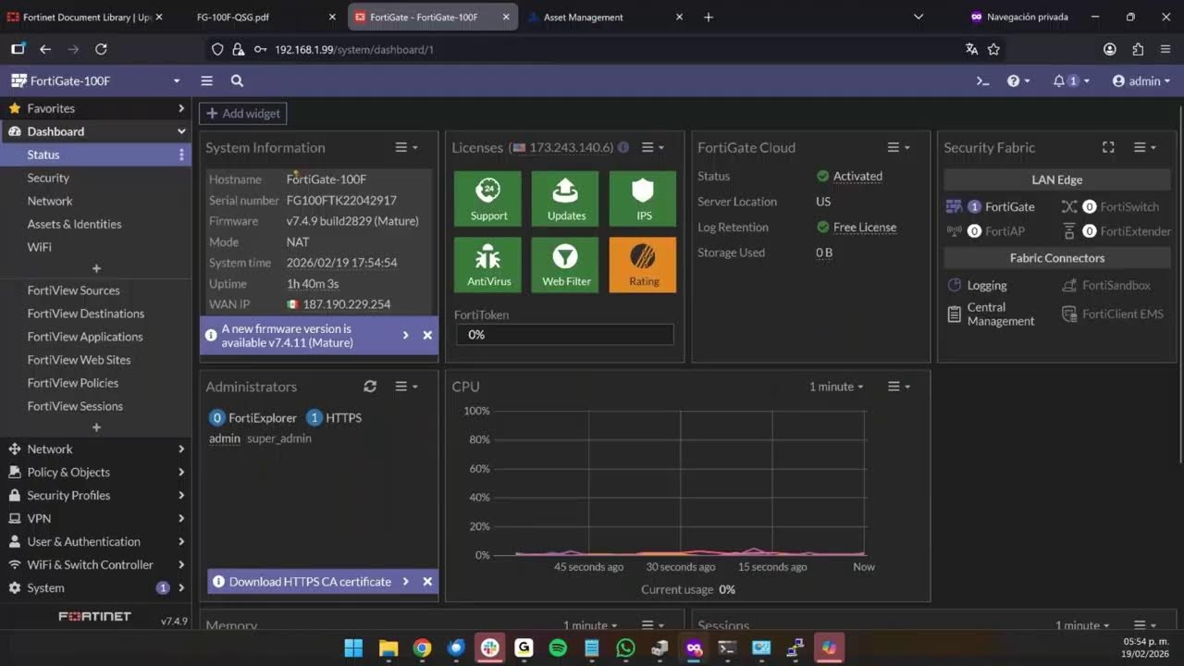Image resolution: width=1184 pixels, height=666 pixels.
Task: Refresh the Administrators widget
Action: tap(370, 387)
